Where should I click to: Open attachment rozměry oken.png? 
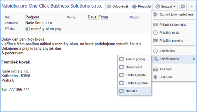click(46, 29)
